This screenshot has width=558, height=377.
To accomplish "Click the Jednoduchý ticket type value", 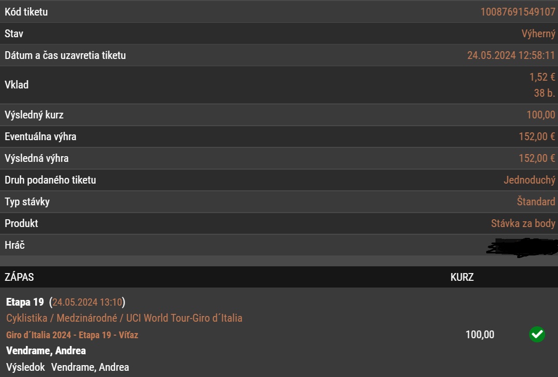I will 530,180.
